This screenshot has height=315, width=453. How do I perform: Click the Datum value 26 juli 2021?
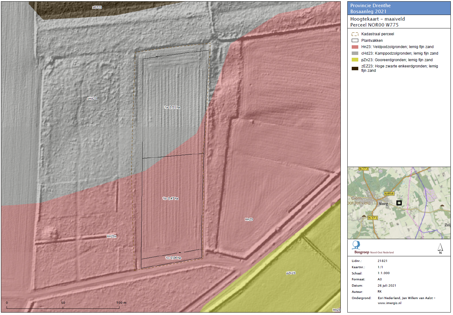point(387,286)
